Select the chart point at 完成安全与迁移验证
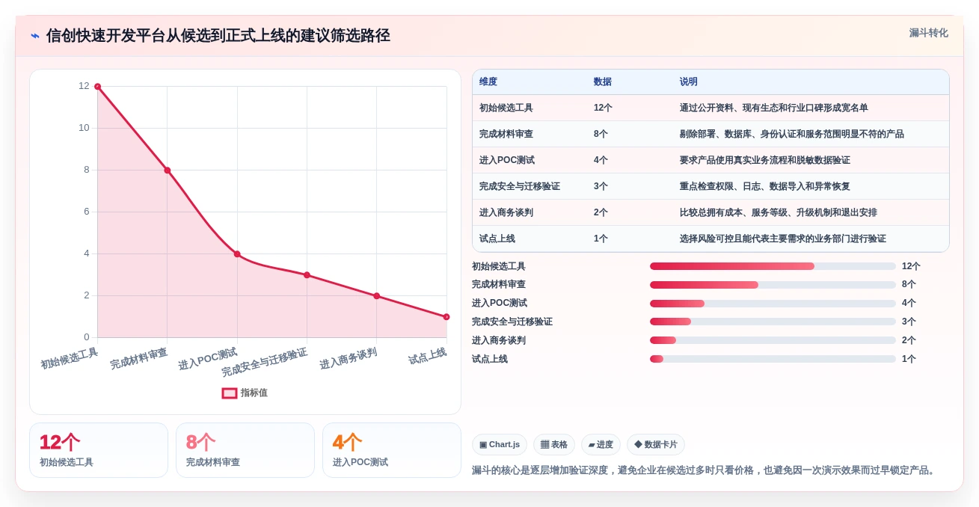979x507 pixels. click(307, 275)
